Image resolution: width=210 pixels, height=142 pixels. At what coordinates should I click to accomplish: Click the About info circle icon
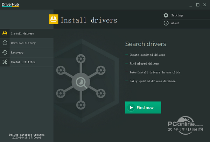click(166, 23)
